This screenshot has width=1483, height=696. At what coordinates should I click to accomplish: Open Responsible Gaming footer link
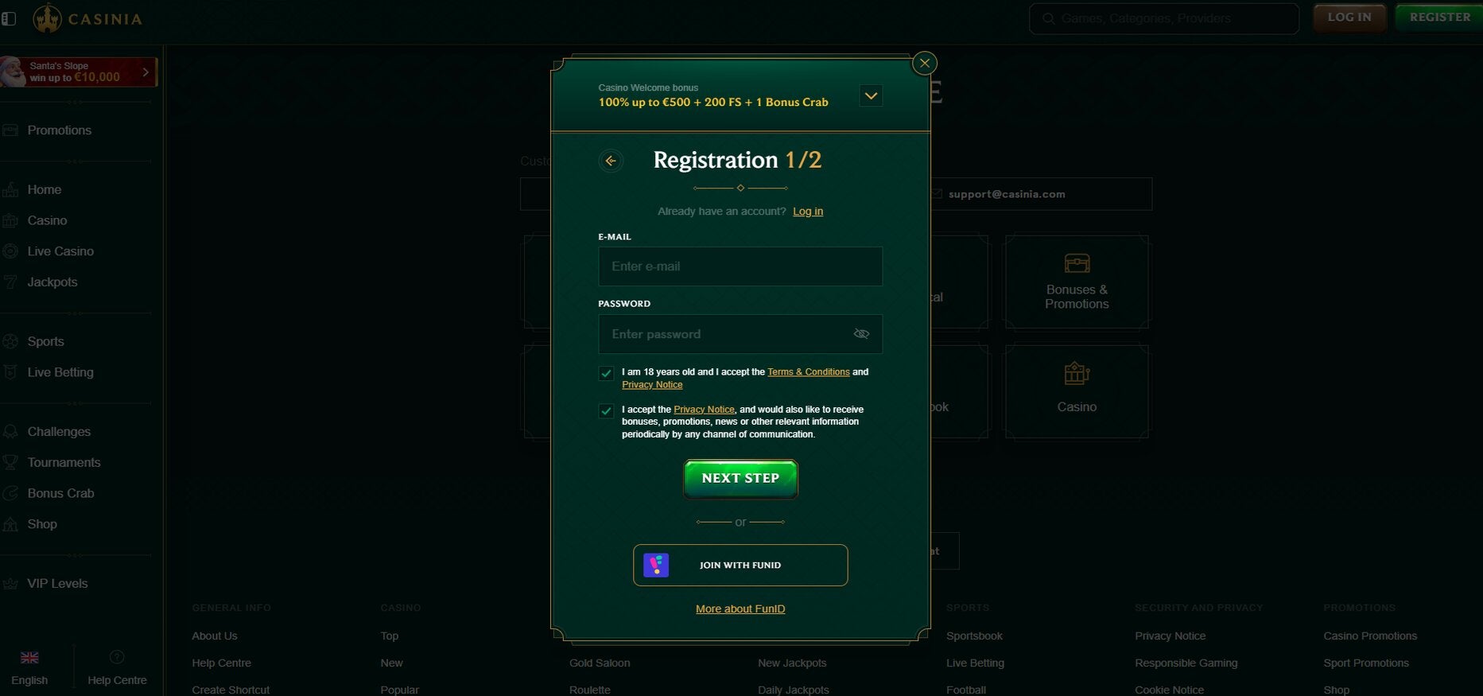coord(1186,663)
